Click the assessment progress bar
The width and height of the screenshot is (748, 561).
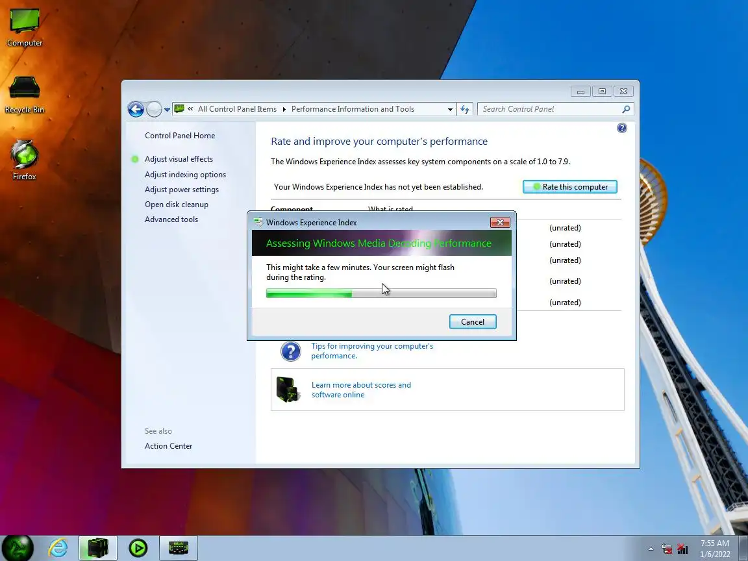click(381, 293)
